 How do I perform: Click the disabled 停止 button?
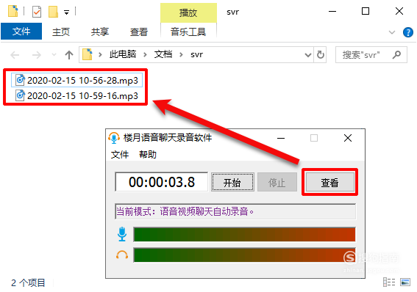(277, 183)
